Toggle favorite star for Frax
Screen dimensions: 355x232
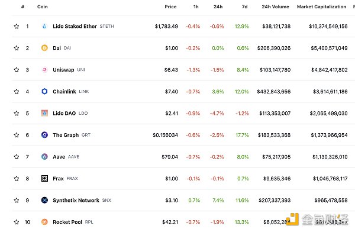[17, 179]
